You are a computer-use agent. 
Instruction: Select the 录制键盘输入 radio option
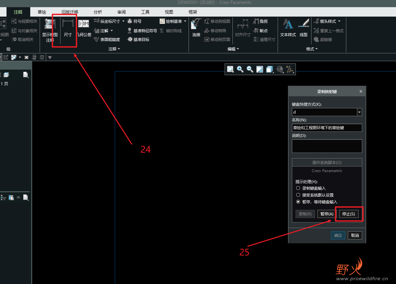tap(298, 188)
